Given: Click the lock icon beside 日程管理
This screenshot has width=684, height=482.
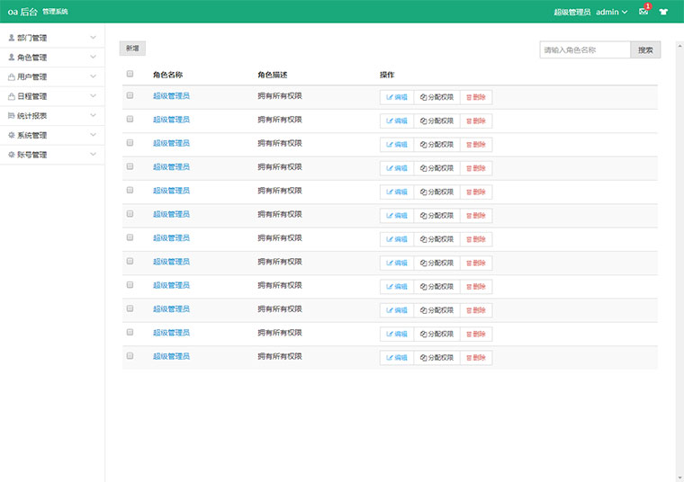Looking at the screenshot, I should pyautogui.click(x=12, y=96).
